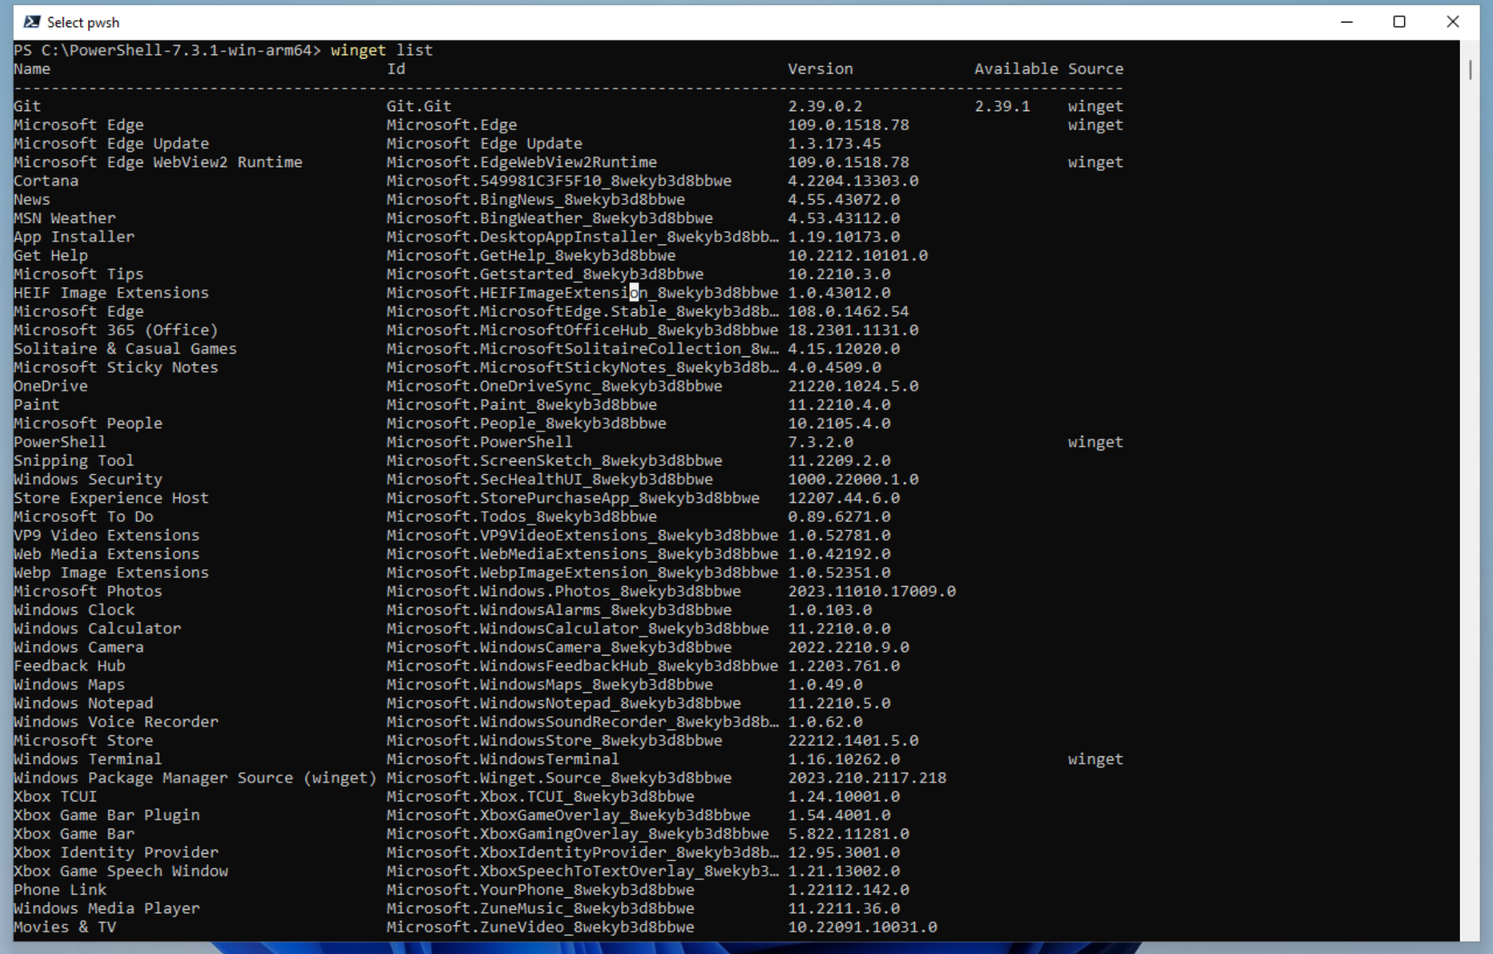This screenshot has width=1493, height=954.
Task: Click the pwsh icon in title bar
Action: [x=31, y=22]
